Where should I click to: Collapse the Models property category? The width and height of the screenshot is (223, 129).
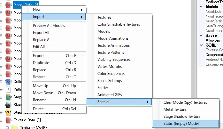[x=201, y=6]
